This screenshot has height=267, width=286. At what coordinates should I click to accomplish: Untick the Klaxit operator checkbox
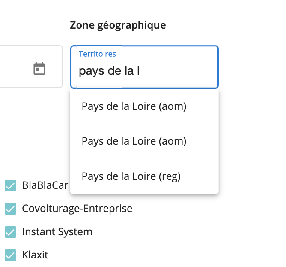(10, 255)
